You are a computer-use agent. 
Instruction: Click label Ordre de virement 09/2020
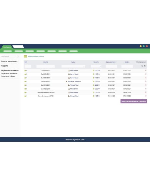45,93
